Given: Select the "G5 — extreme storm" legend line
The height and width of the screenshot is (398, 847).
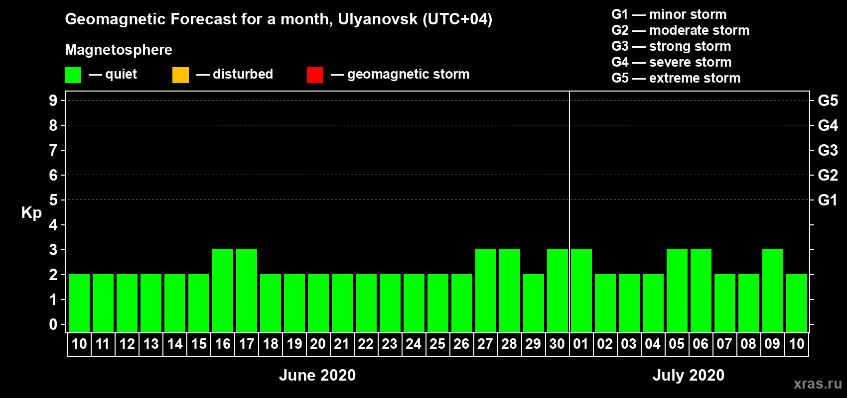Looking at the screenshot, I should [676, 78].
